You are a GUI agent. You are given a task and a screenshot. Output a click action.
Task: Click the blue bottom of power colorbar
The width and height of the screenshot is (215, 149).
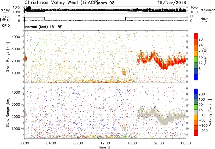(196, 77)
